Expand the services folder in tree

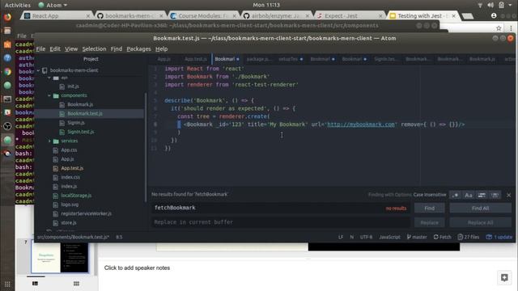(x=49, y=141)
